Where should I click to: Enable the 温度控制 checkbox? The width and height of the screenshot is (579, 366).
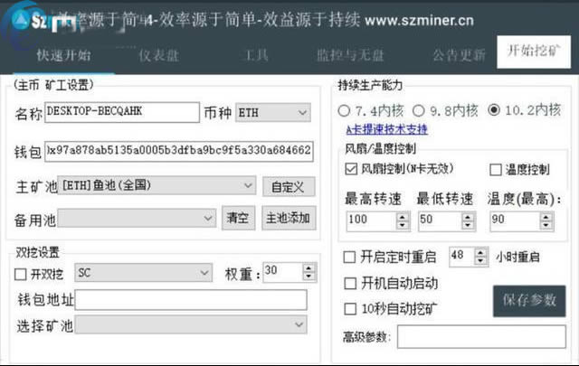coord(495,170)
